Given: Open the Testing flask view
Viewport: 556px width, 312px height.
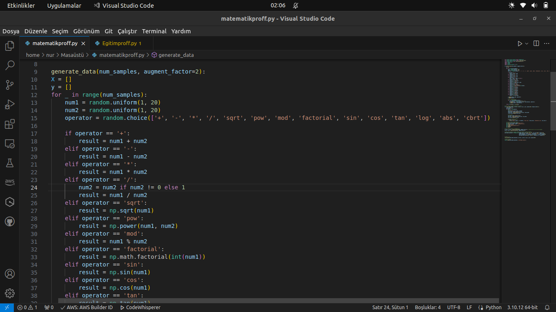Looking at the screenshot, I should pyautogui.click(x=10, y=163).
